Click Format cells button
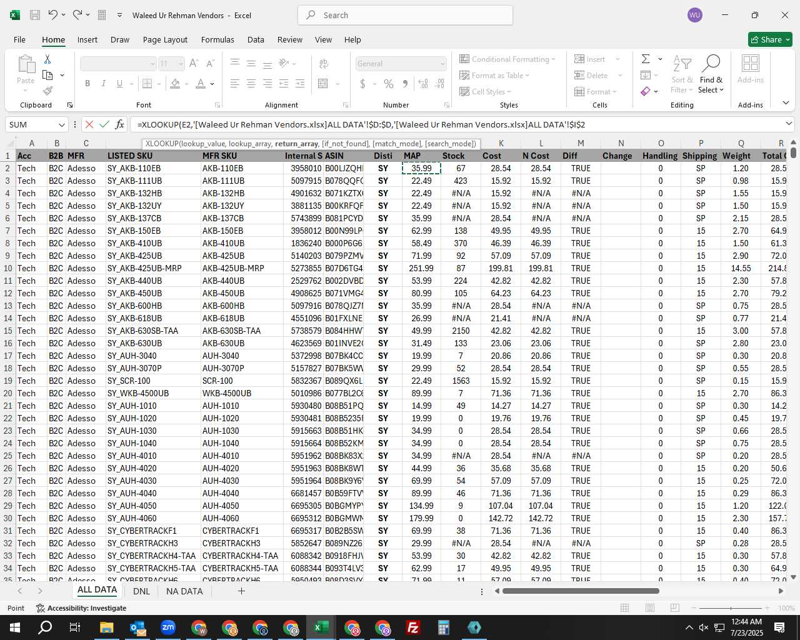 (596, 91)
